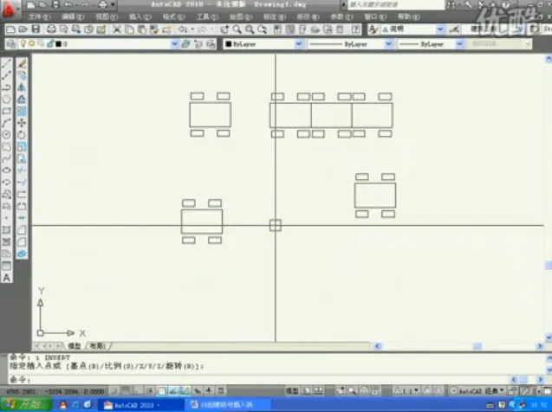The height and width of the screenshot is (412, 552).
Task: Open the AutoCAD 经典 workspace switching dropdown
Action: point(478,391)
